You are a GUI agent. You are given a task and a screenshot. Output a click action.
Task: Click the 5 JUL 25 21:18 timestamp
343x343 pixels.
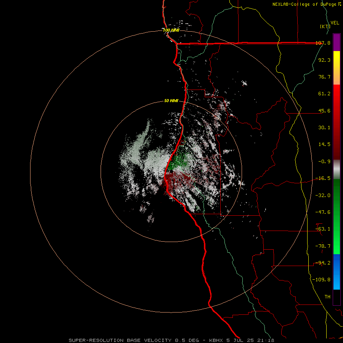(x=250, y=340)
